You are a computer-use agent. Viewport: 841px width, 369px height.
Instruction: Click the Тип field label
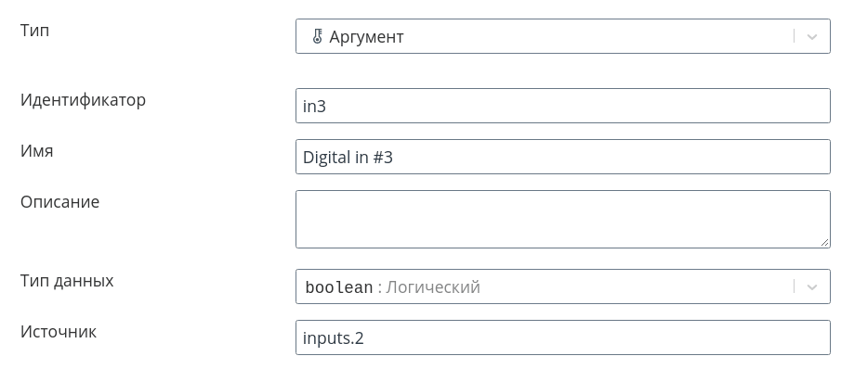pyautogui.click(x=35, y=31)
